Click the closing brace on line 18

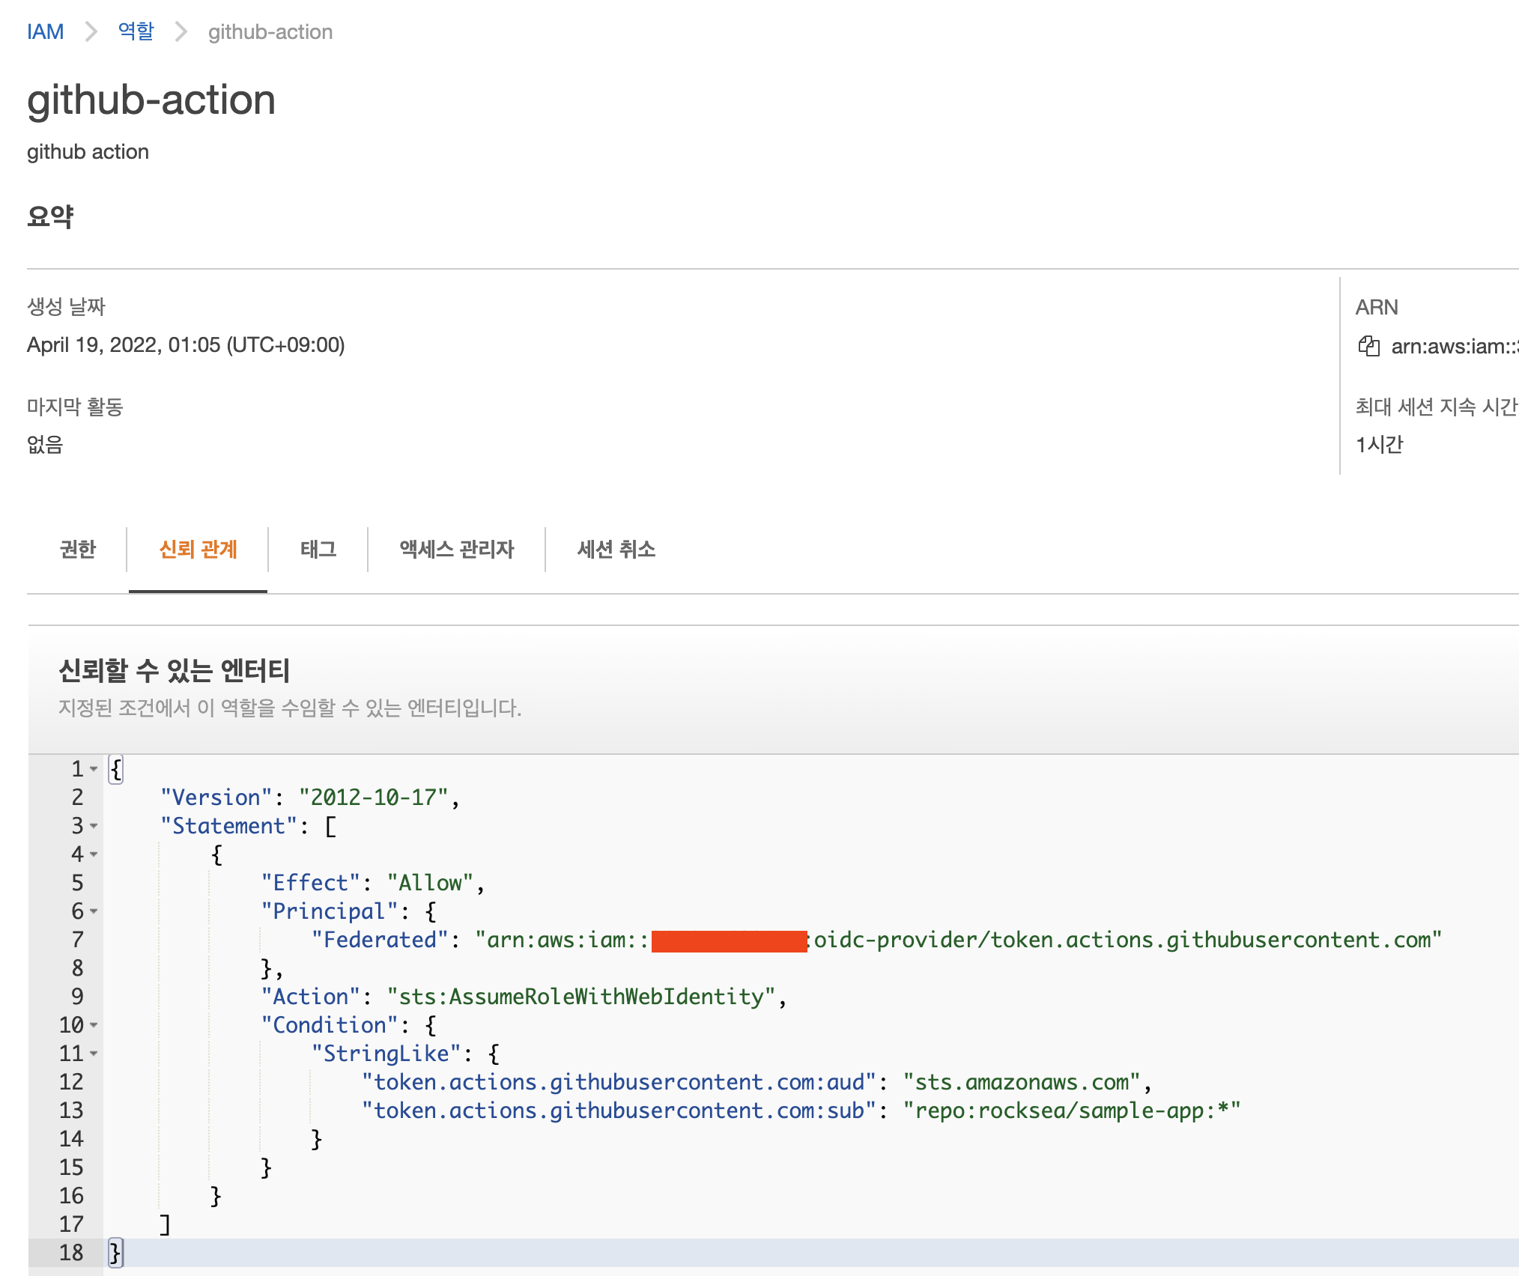point(115,1253)
